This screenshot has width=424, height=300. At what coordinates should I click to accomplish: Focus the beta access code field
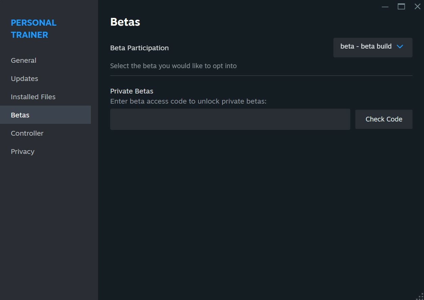(230, 119)
